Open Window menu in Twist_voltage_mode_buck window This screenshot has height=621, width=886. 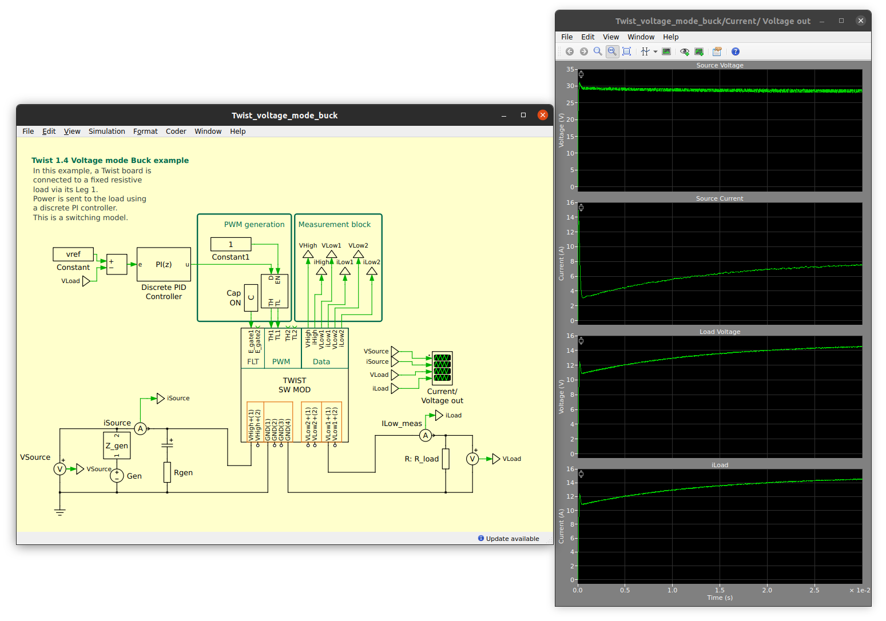[208, 131]
